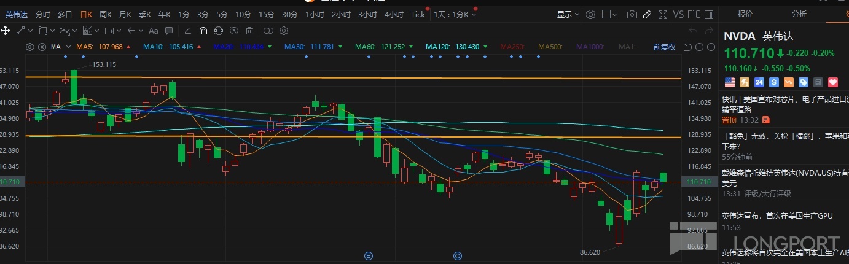849x264 pixels.
Task: Open MA indicator settings gear
Action: [x=29, y=47]
